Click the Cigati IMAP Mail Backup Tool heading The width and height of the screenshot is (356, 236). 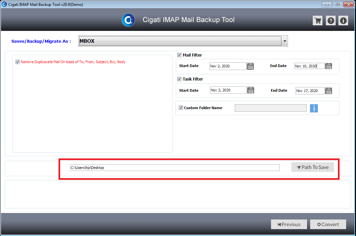click(188, 20)
